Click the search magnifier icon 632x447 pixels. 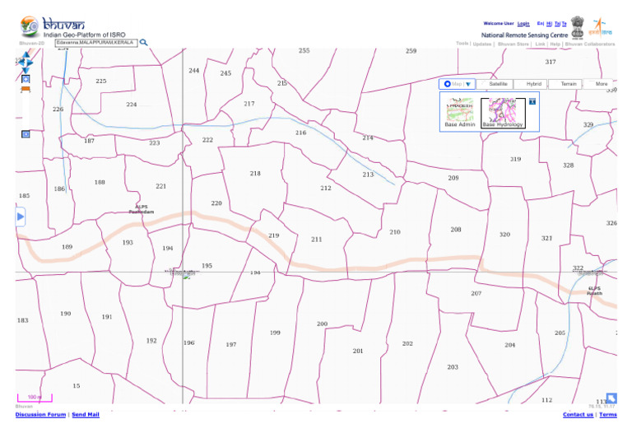[143, 42]
